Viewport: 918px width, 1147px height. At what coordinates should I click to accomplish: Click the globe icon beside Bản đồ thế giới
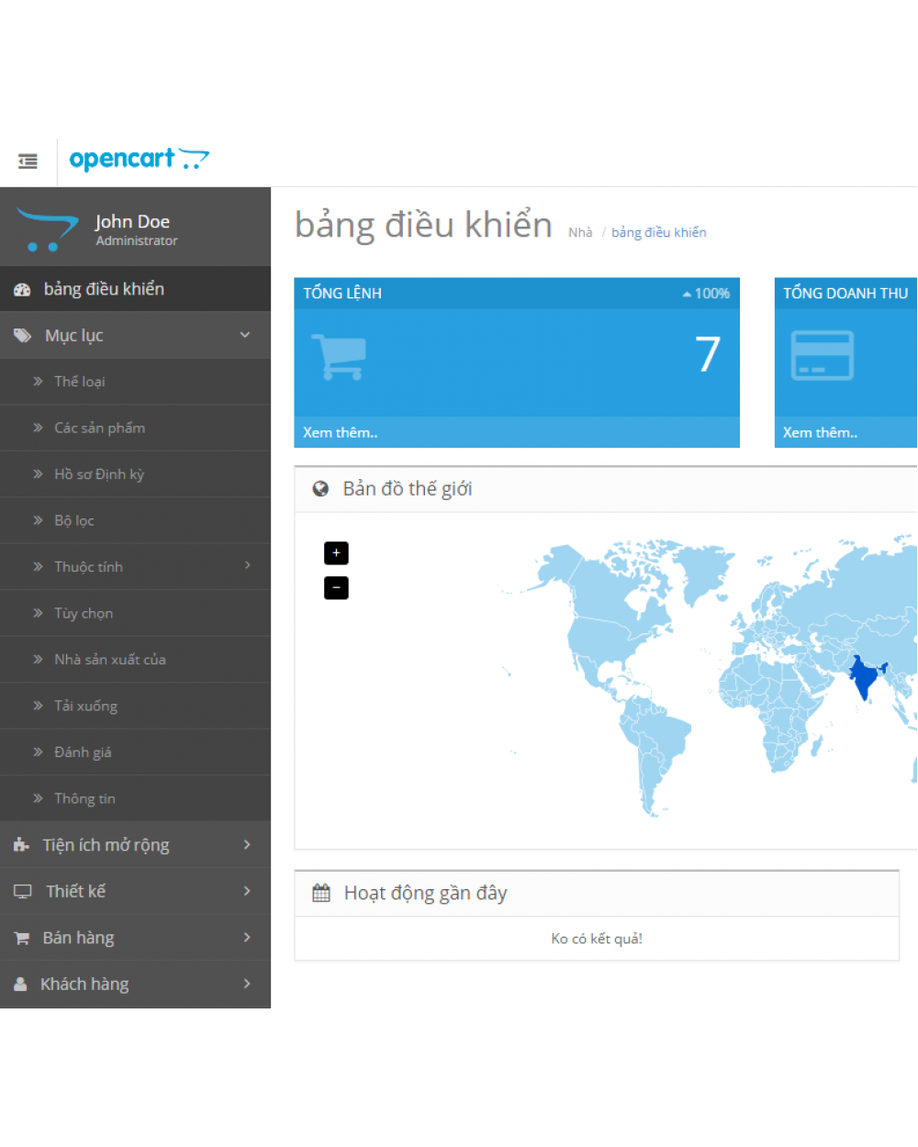point(320,488)
